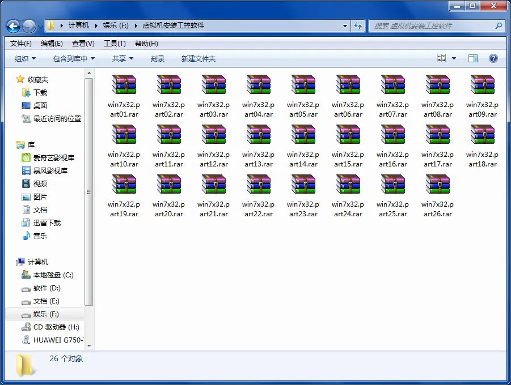
Task: Click the win7x32.part26.rar file name
Action: pos(438,209)
